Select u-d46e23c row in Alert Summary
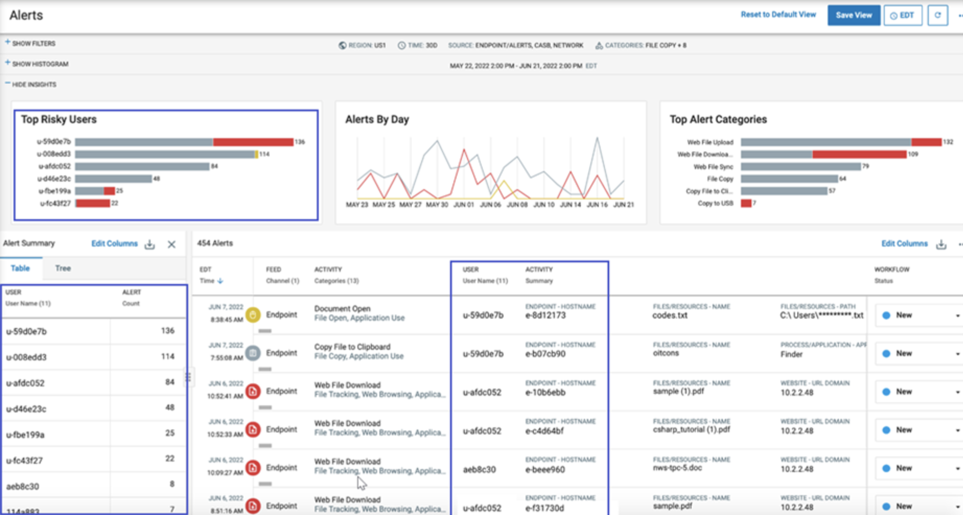Image resolution: width=963 pixels, height=515 pixels. coord(94,408)
